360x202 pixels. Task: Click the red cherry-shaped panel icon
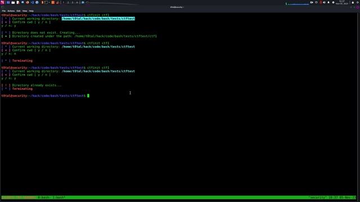(x=57, y=2)
